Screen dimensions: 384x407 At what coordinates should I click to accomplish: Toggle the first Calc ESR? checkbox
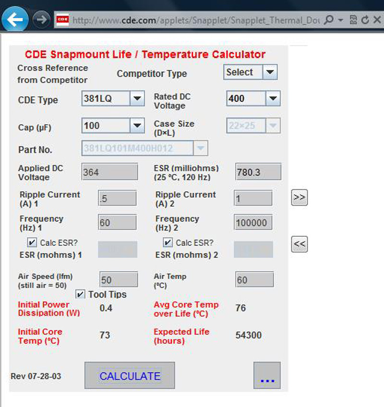coord(32,243)
